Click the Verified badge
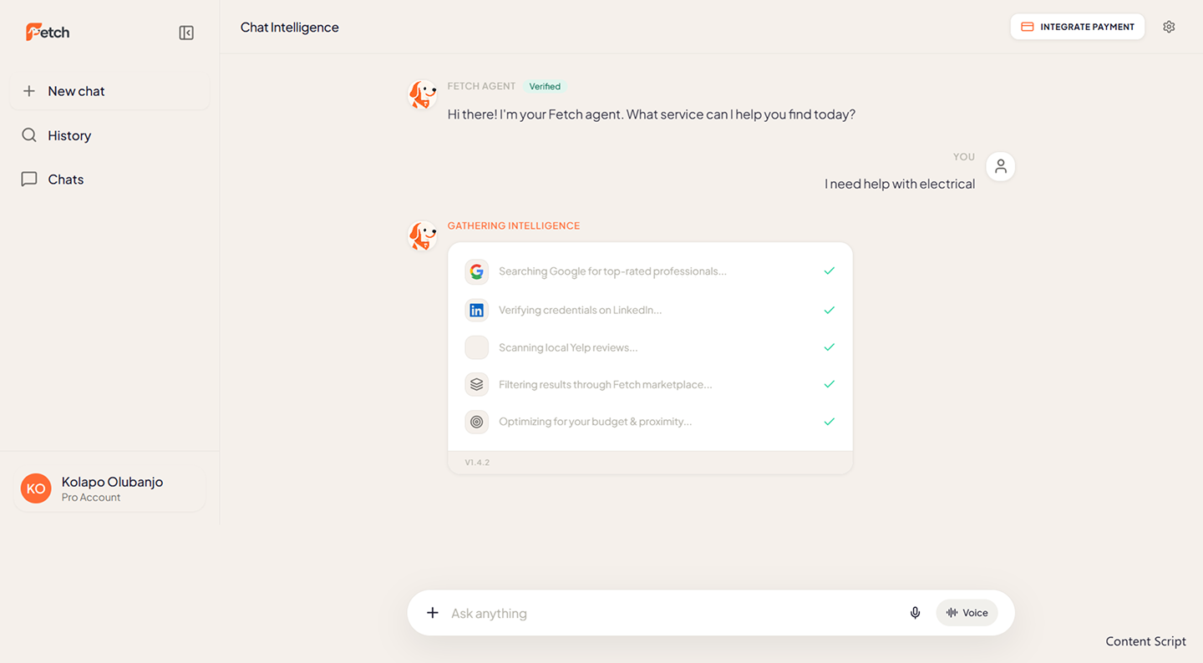This screenshot has height=663, width=1203. [x=545, y=86]
